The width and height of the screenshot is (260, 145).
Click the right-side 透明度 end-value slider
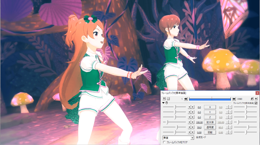click(245, 127)
